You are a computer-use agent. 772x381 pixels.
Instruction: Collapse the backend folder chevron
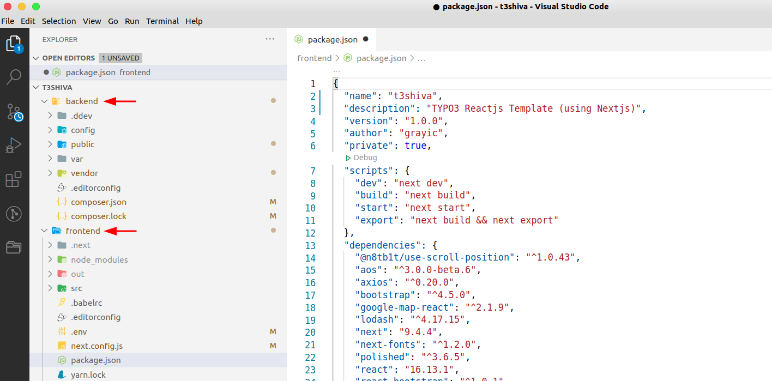[45, 101]
